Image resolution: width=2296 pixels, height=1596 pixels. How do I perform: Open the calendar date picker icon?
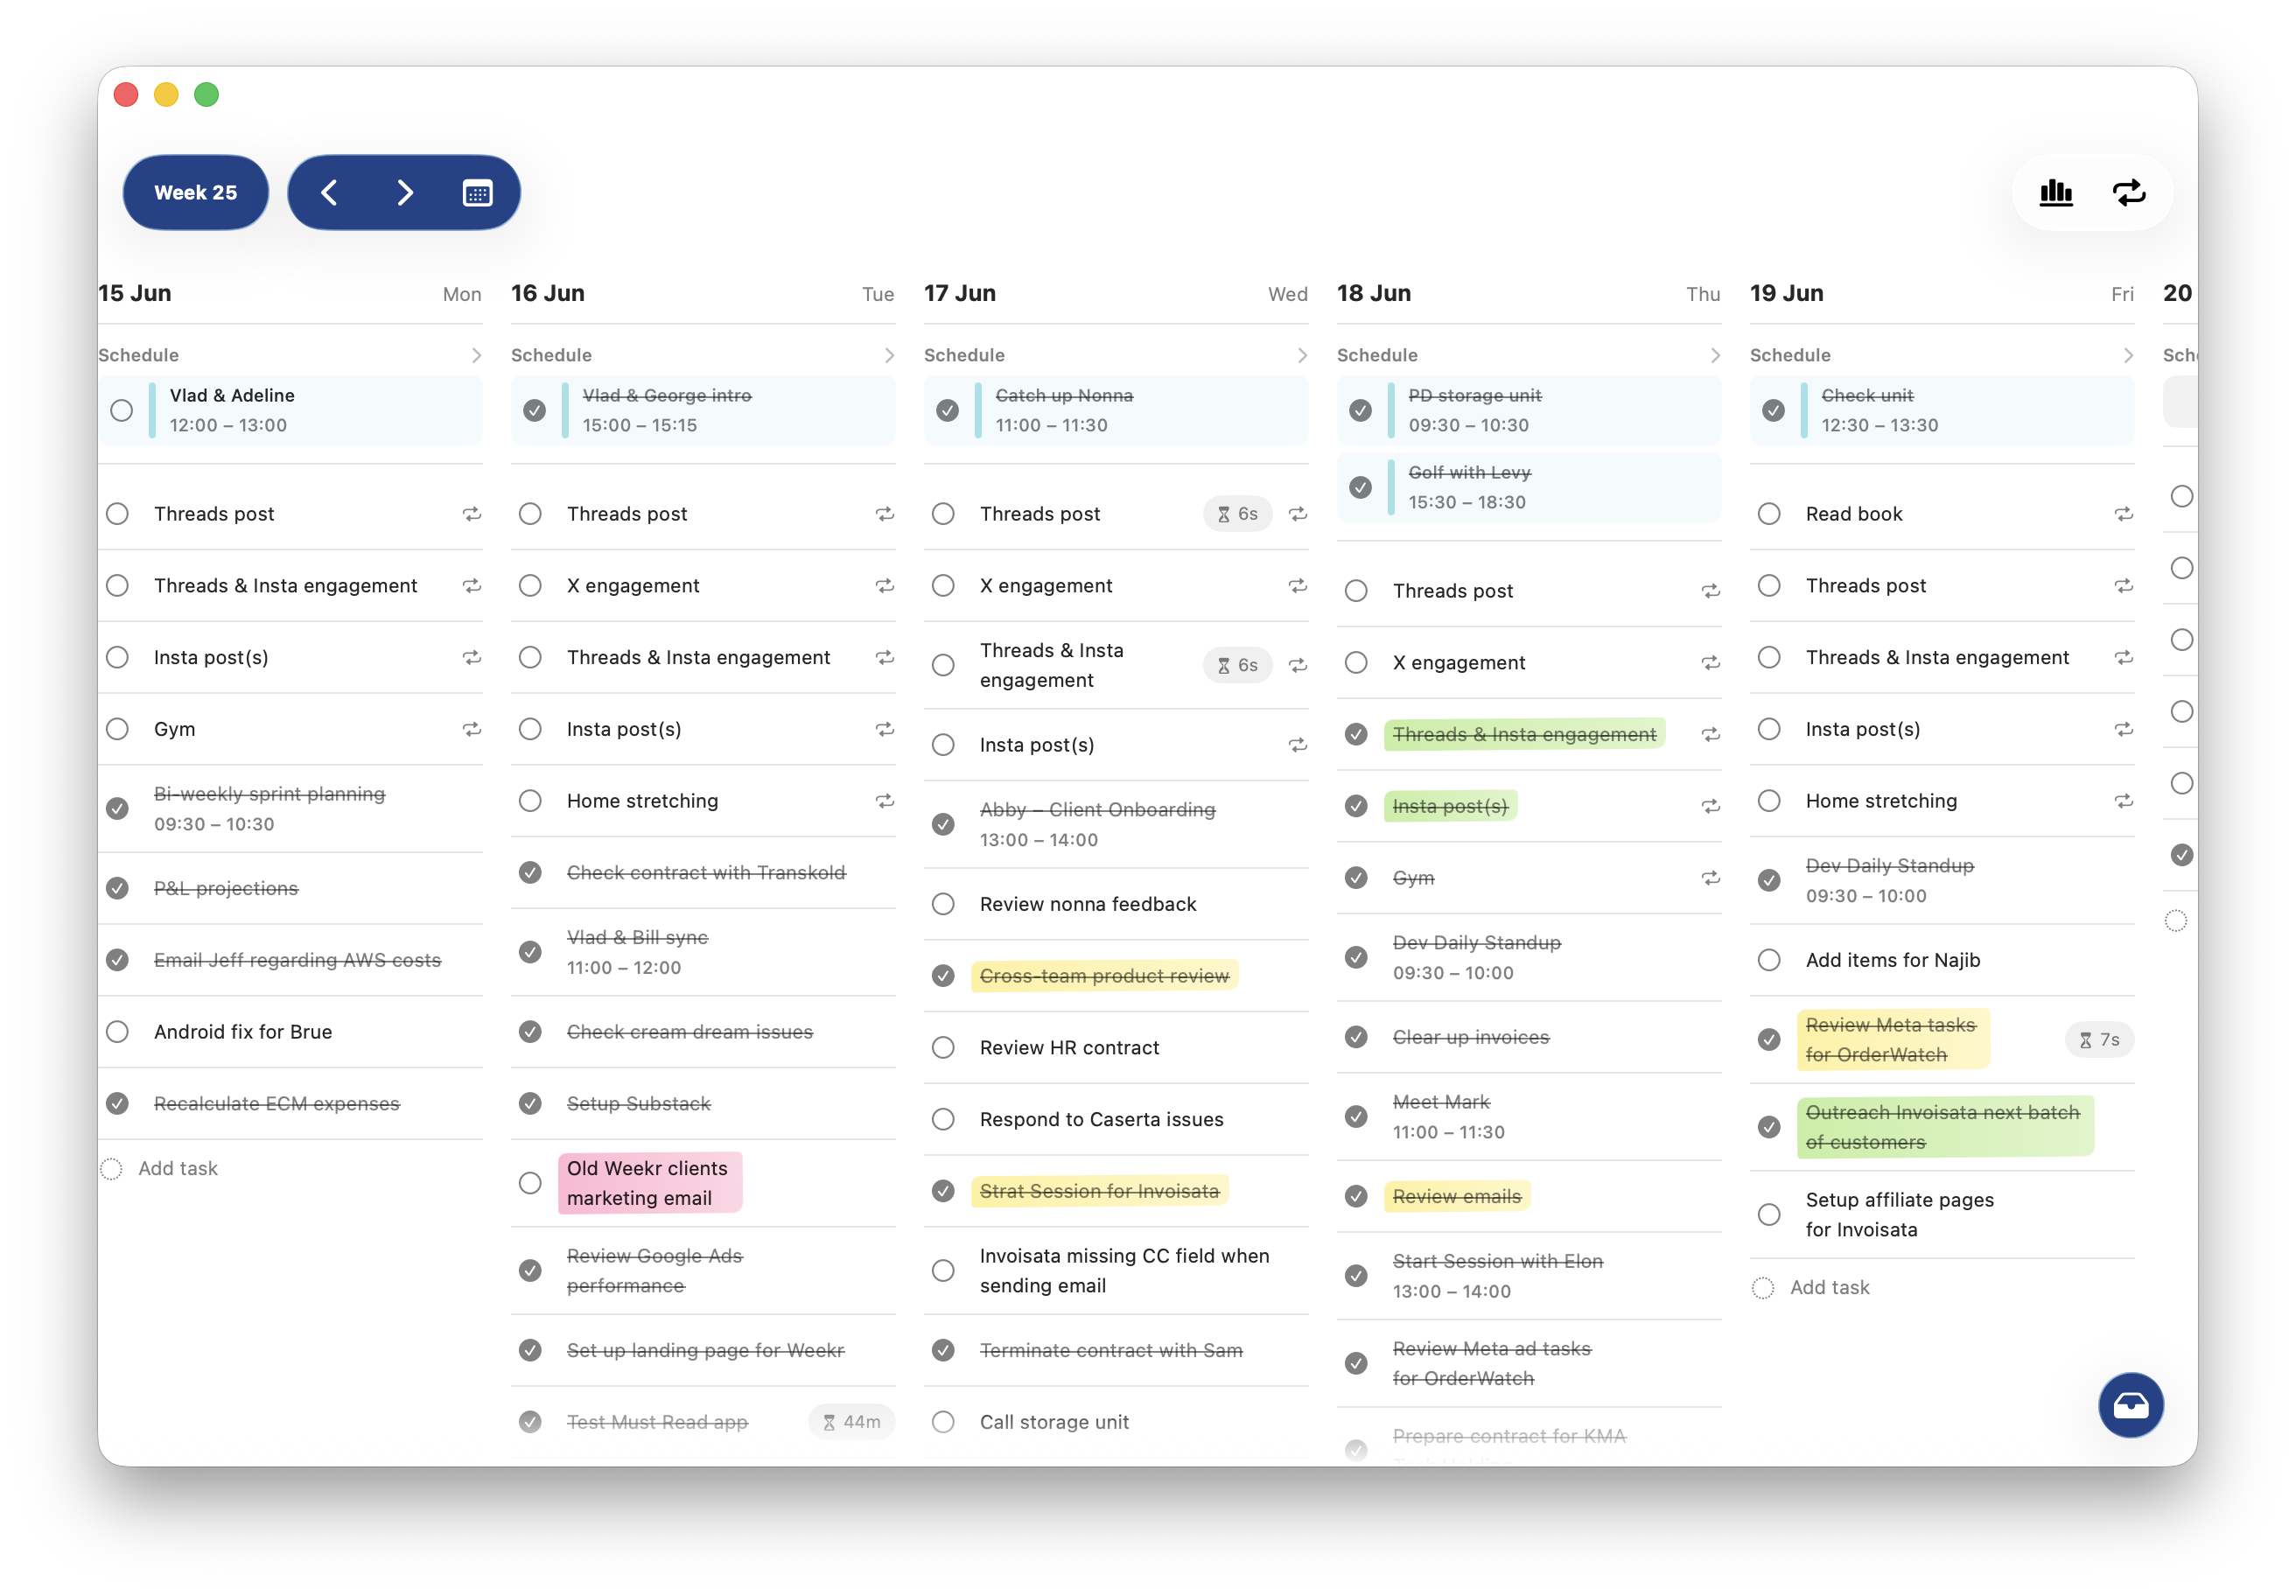[x=477, y=192]
